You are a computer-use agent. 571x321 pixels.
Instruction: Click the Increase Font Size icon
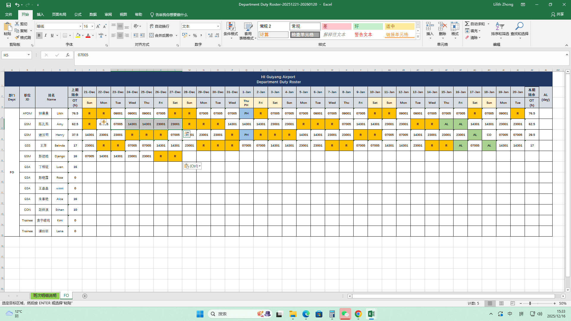[98, 26]
